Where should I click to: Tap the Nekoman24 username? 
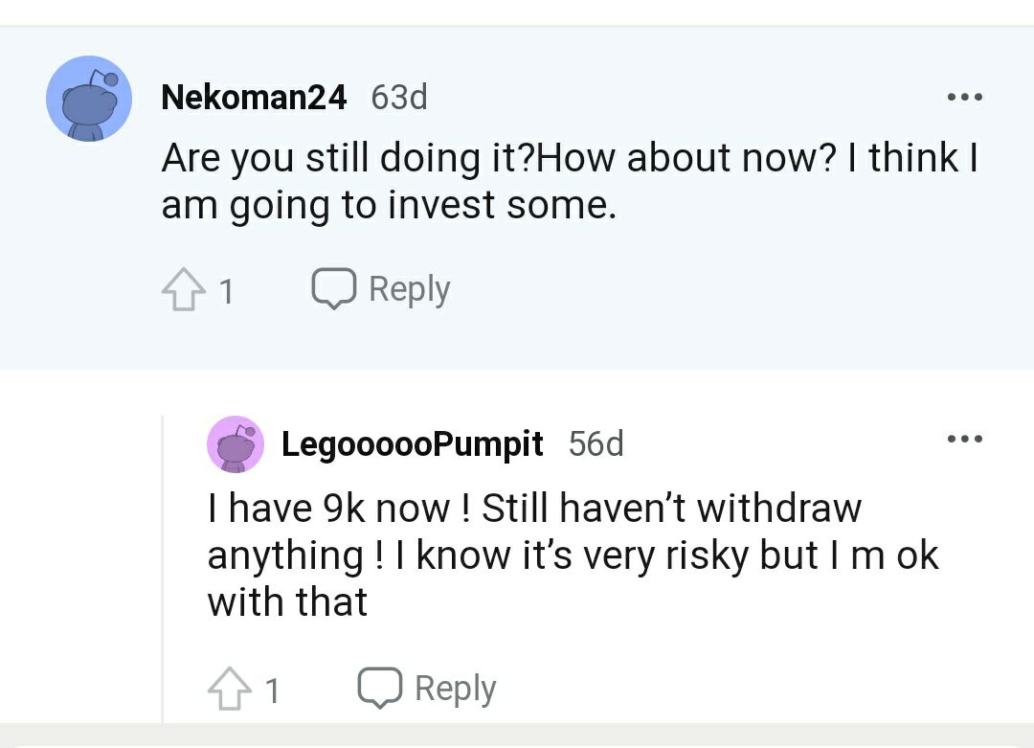254,97
